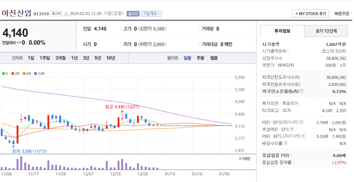Image resolution: width=354 pixels, height=182 pixels.
Task: Select the 주봉 candle chart
Action: 200,58
